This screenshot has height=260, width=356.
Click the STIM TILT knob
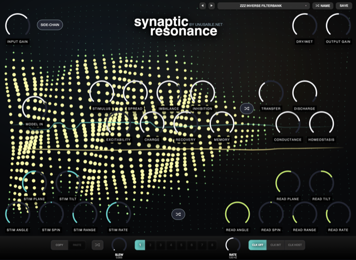click(x=68, y=183)
